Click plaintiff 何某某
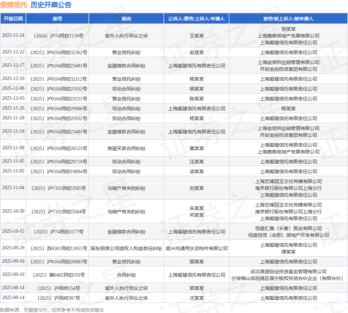Screen dimensions: 348x313 pos(197,215)
